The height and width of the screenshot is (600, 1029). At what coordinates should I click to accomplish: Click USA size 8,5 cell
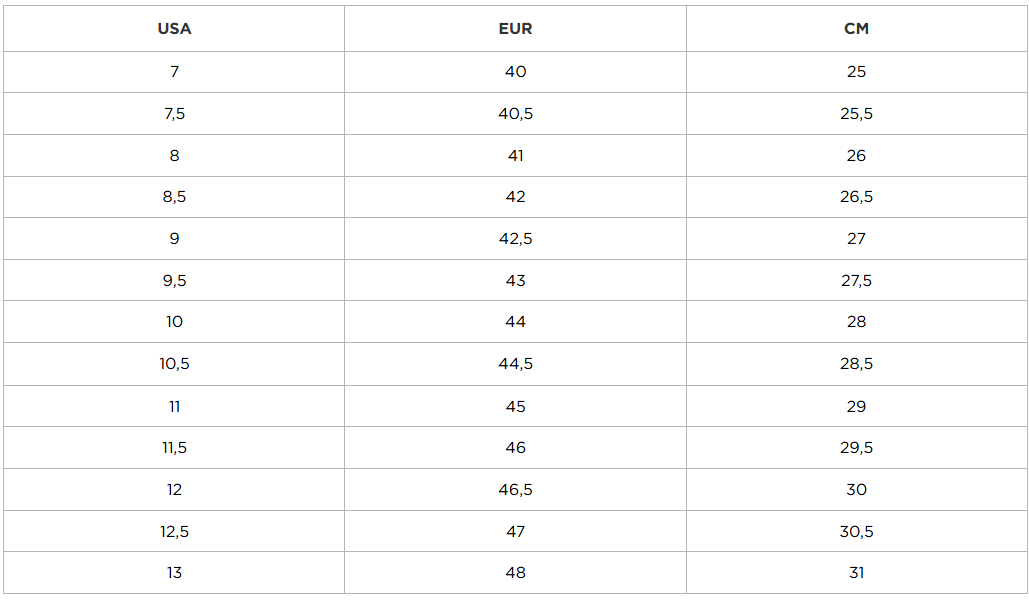174,197
